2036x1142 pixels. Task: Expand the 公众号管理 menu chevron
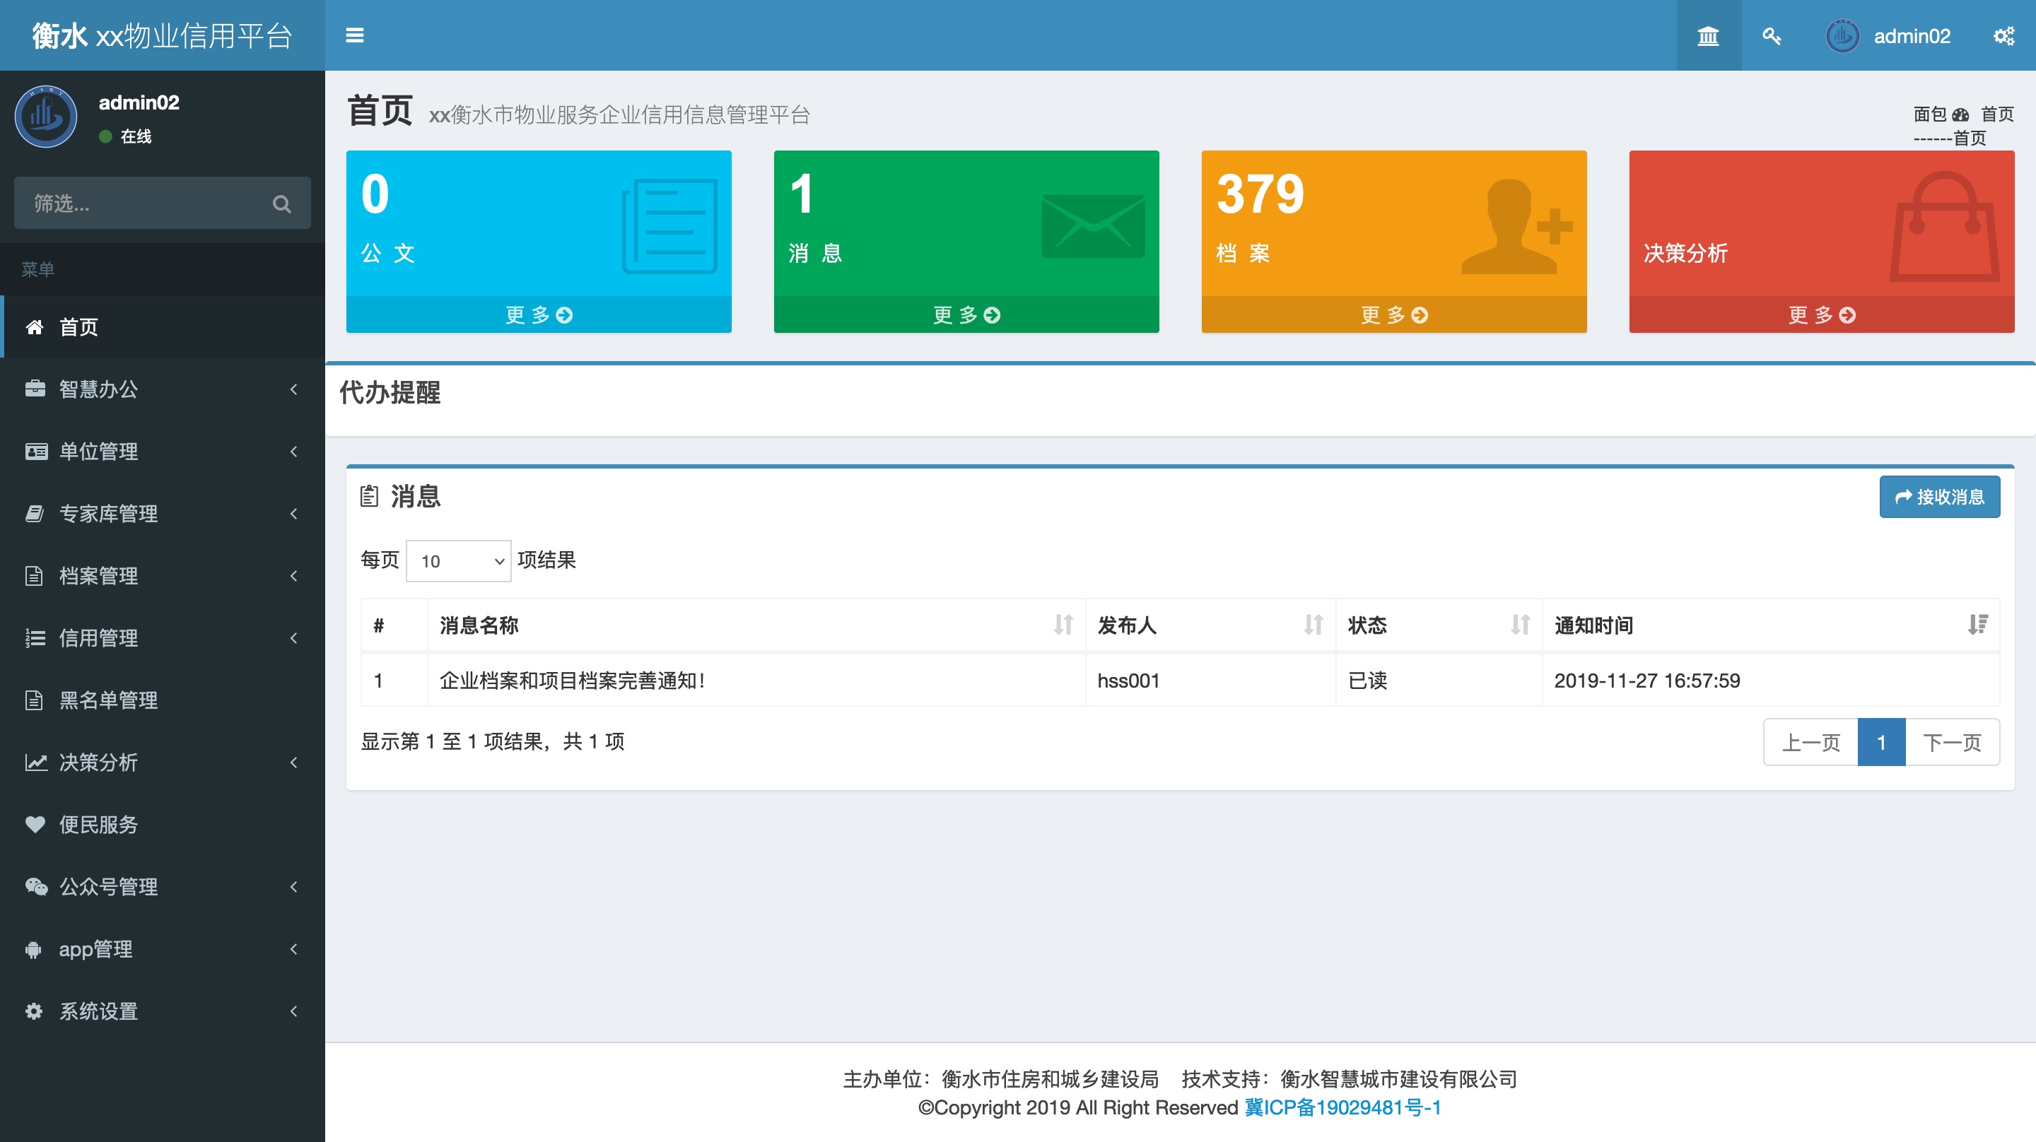tap(294, 887)
